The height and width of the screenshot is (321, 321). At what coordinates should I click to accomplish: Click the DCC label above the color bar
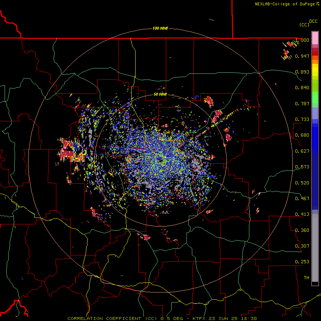point(314,21)
